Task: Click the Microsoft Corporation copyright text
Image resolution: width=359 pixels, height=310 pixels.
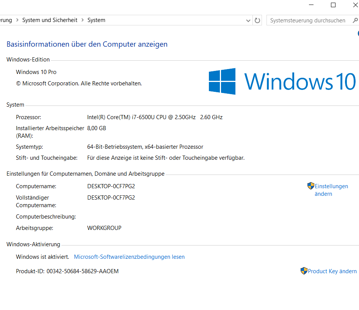Action: click(x=79, y=83)
